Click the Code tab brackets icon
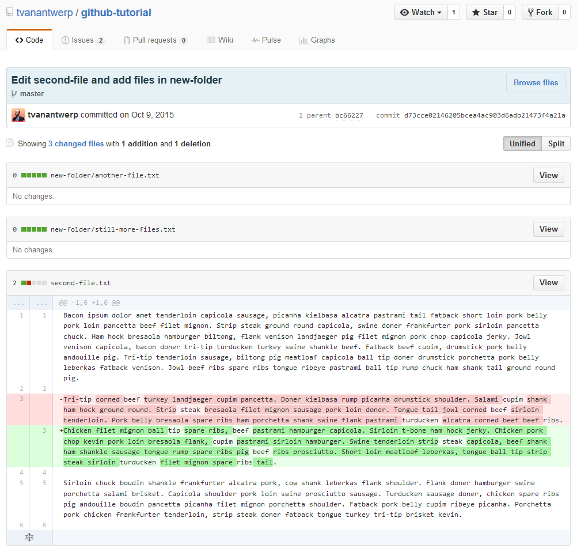This screenshot has height=552, width=577. [x=19, y=40]
